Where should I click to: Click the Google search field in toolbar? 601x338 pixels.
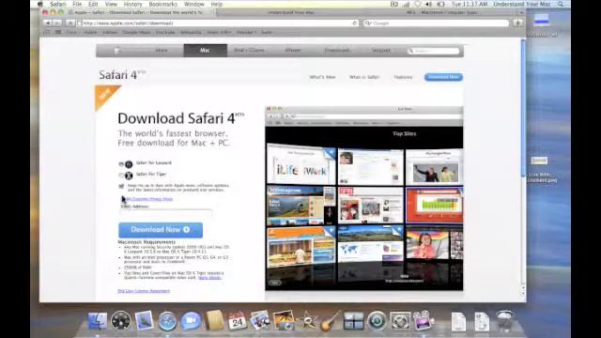click(x=436, y=23)
